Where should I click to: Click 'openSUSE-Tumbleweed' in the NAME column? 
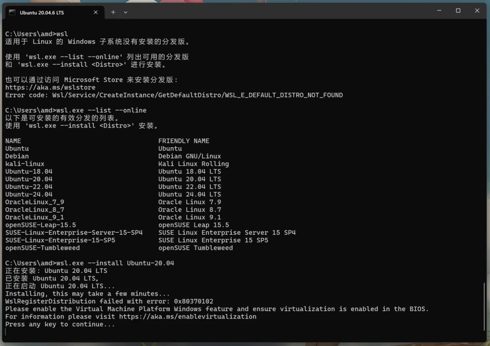pyautogui.click(x=43, y=248)
